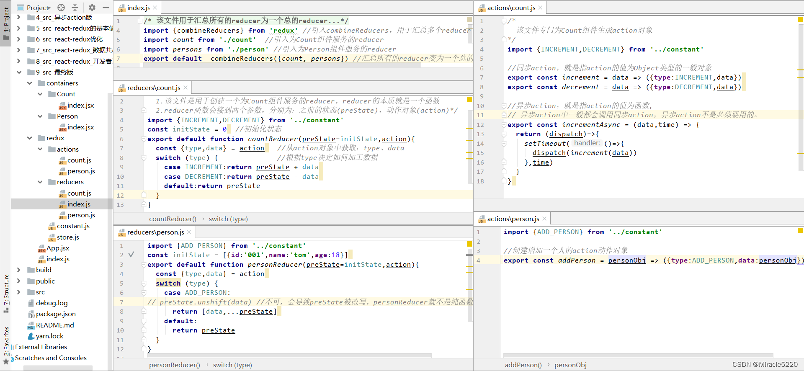804x371 pixels.
Task: Open count.js icon under reducers folder
Action: (x=62, y=193)
